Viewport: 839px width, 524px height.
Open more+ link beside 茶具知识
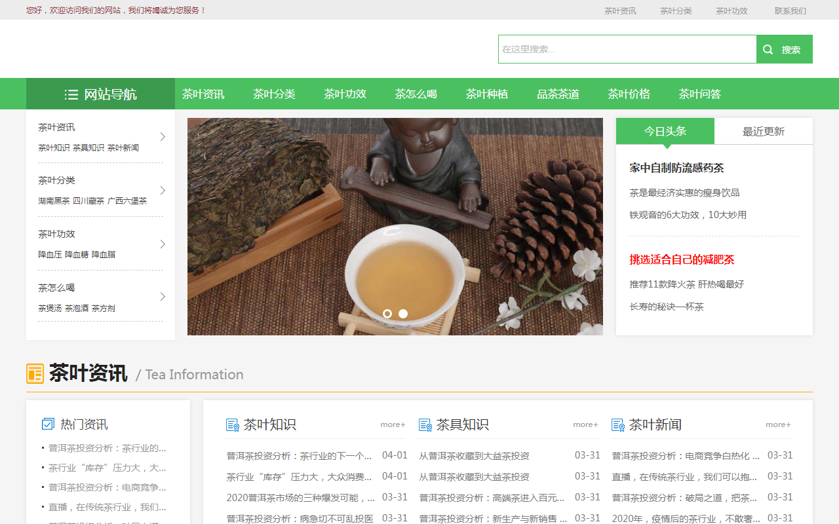[x=585, y=424]
